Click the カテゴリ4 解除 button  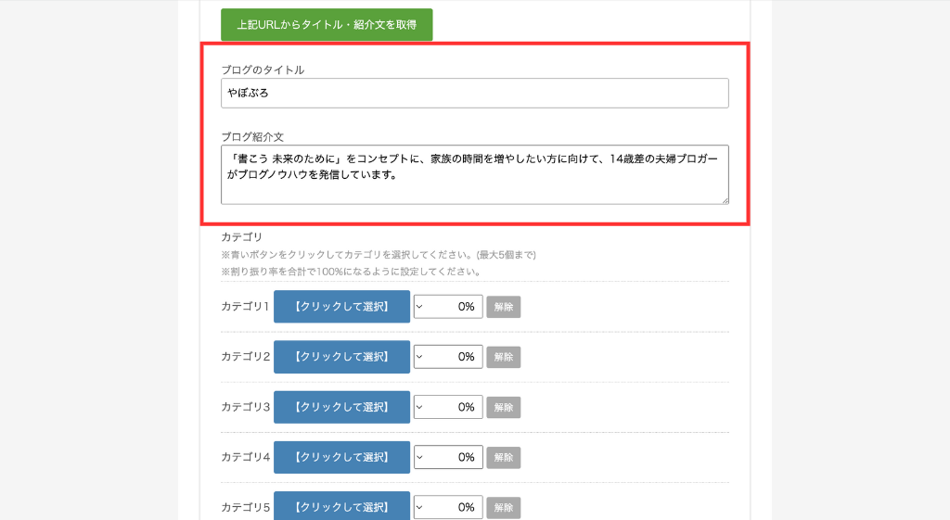[504, 457]
